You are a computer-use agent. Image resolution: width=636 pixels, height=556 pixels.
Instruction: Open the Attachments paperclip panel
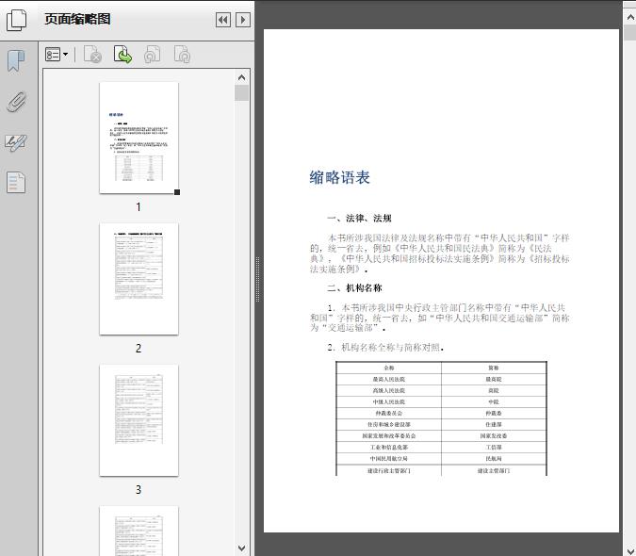coord(16,102)
